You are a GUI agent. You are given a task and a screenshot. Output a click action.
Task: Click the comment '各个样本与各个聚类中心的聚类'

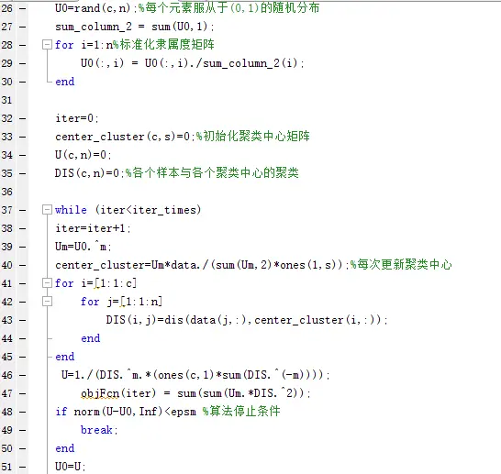(216, 173)
